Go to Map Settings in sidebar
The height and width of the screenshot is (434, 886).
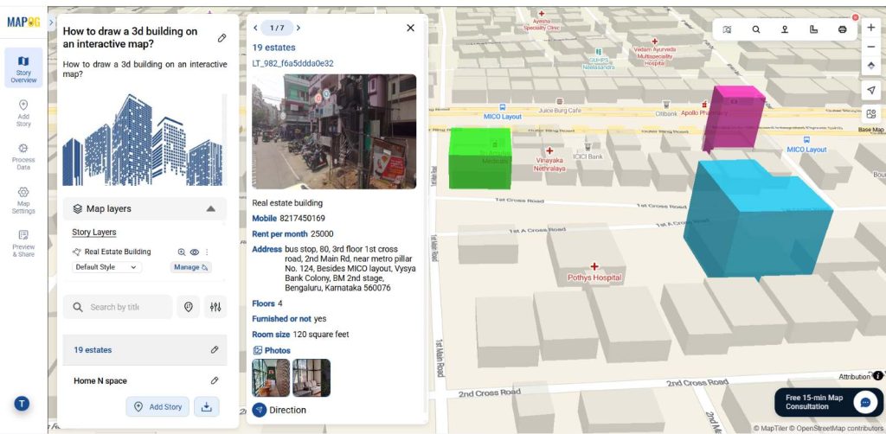(x=23, y=200)
